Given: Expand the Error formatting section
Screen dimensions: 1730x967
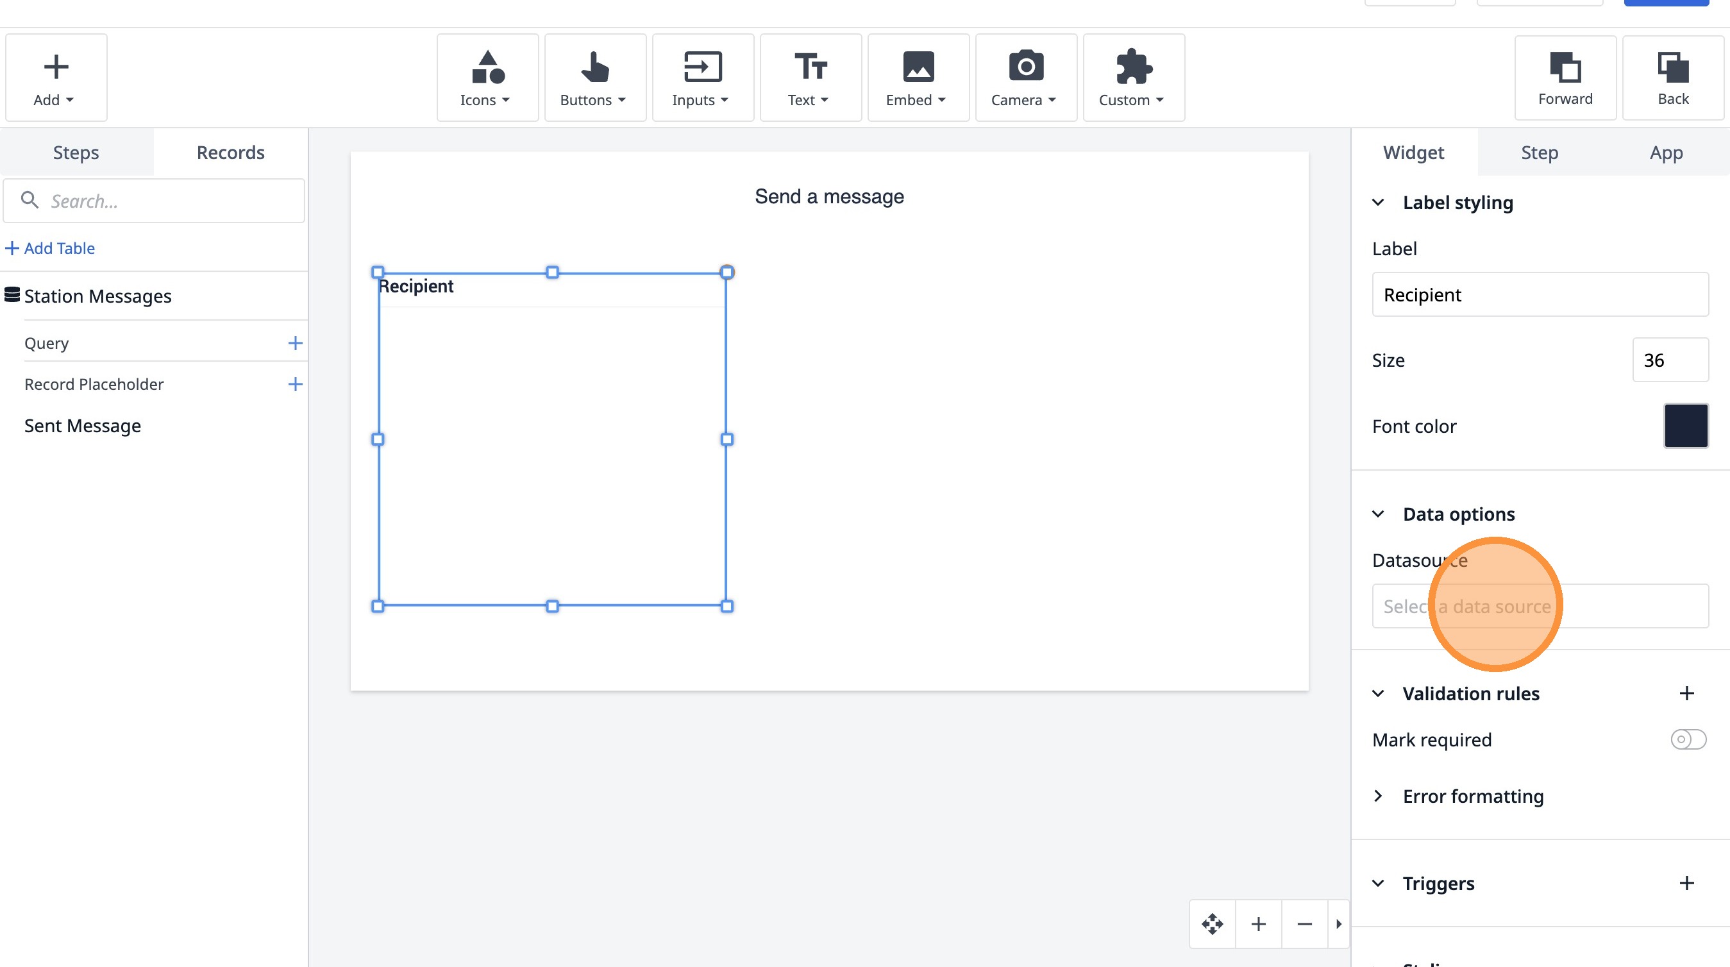Looking at the screenshot, I should [x=1378, y=796].
